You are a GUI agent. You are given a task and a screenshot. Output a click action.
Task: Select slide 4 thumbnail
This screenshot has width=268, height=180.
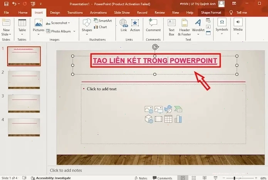coord(24,127)
